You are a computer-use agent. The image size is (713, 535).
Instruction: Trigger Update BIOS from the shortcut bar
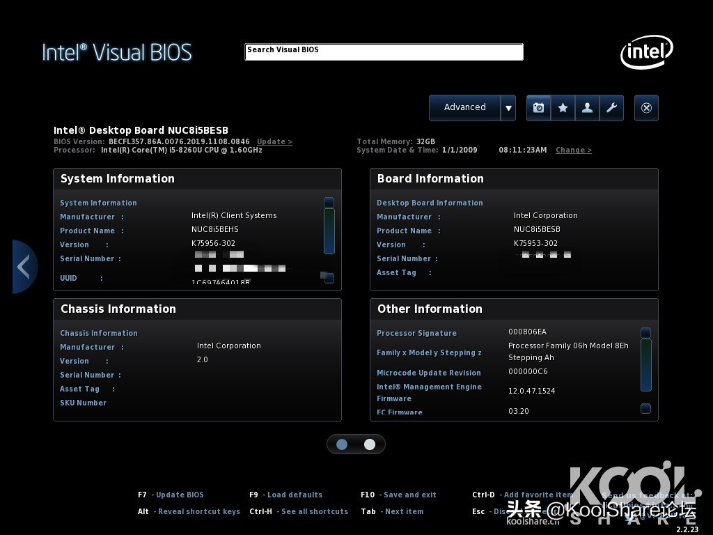click(x=171, y=495)
